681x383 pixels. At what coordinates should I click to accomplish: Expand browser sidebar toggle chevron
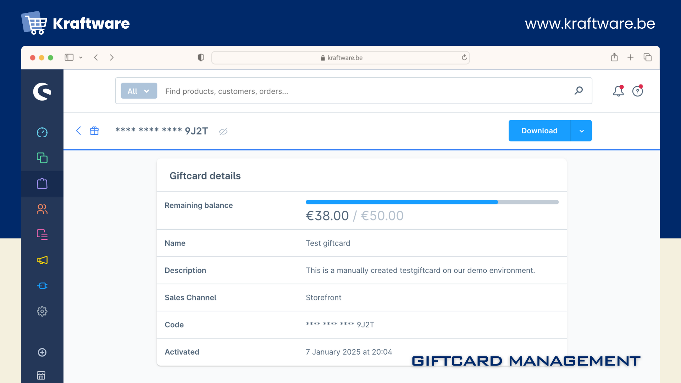pos(81,57)
